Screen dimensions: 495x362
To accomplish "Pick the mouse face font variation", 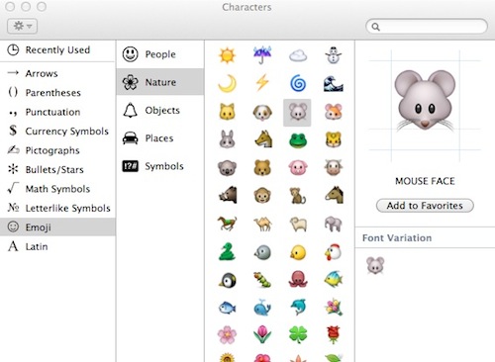I will pos(375,265).
